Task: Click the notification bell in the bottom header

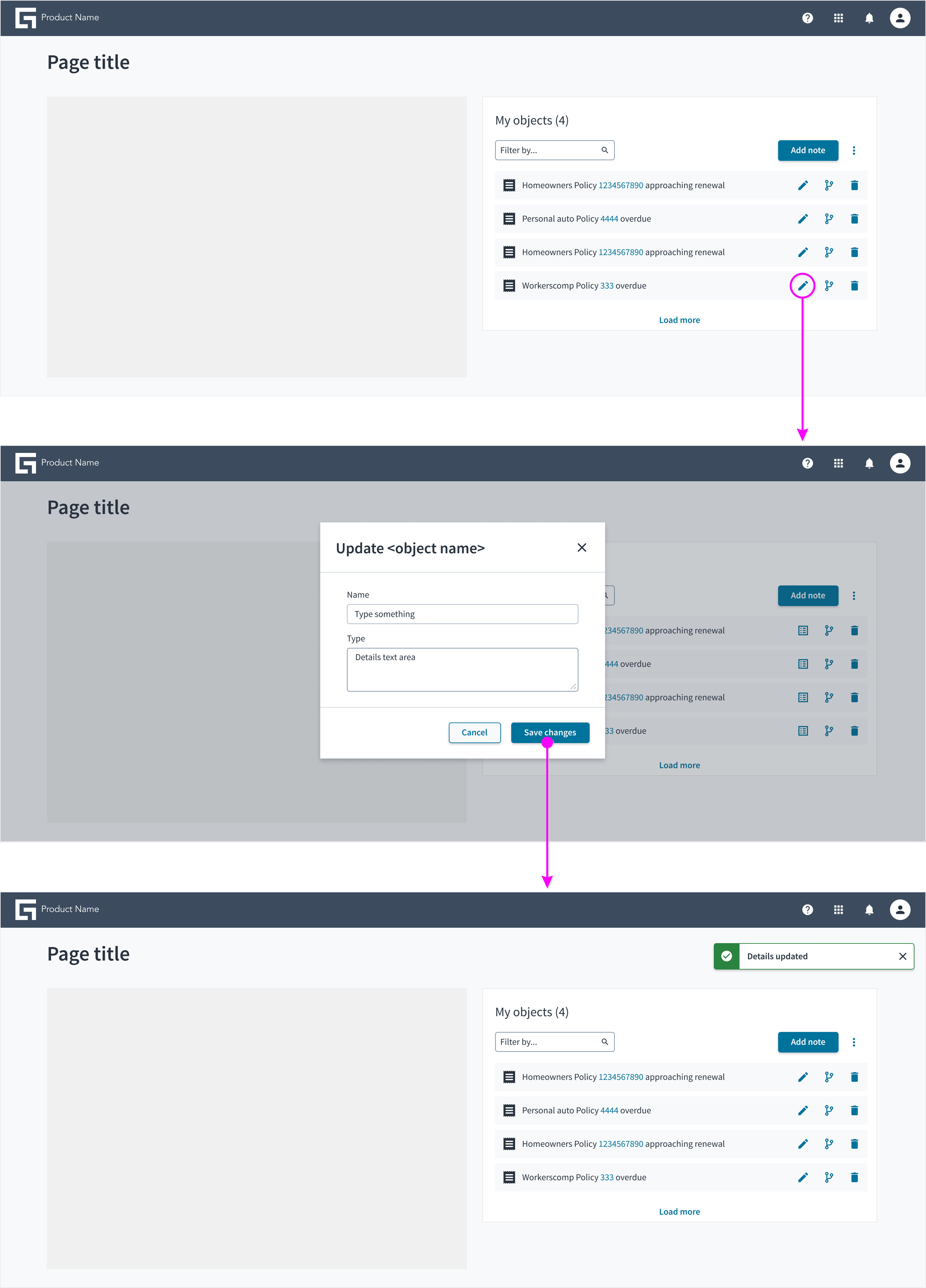Action: [869, 910]
